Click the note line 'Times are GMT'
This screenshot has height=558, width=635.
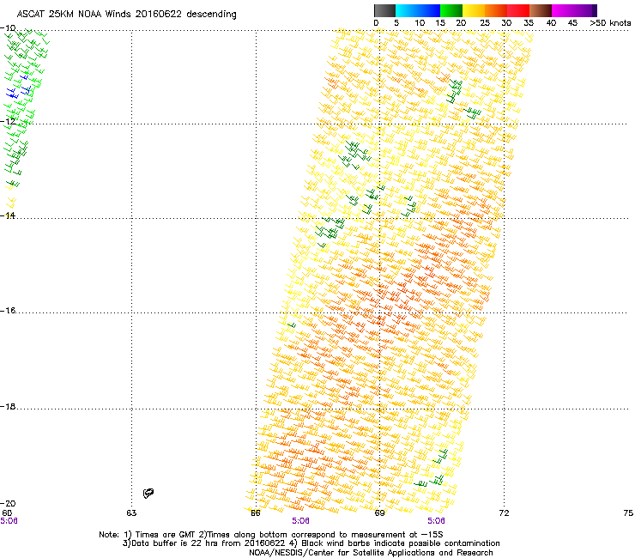pos(166,535)
